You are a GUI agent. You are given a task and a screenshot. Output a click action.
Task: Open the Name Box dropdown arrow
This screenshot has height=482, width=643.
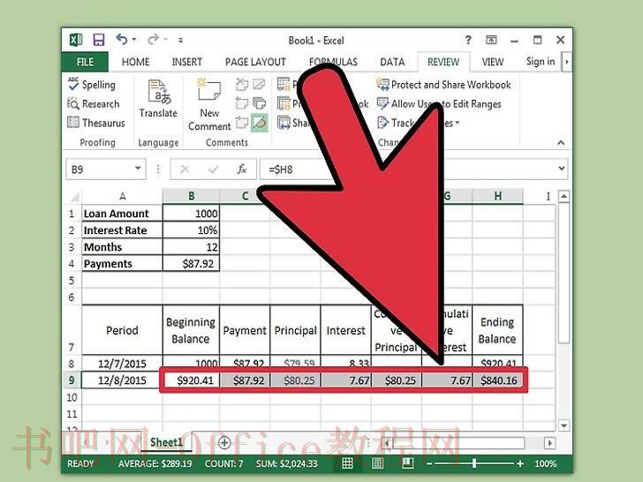coord(138,169)
